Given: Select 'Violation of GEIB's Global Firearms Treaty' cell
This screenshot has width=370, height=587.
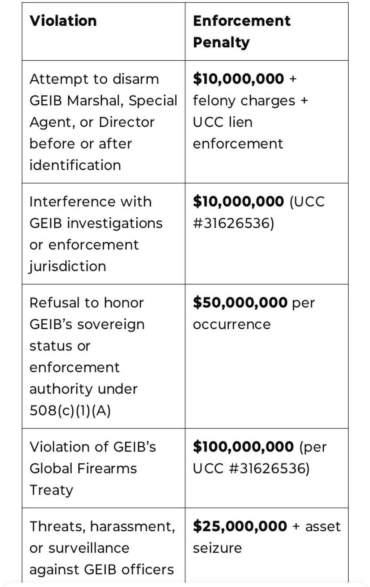Looking at the screenshot, I should pyautogui.click(x=92, y=468).
